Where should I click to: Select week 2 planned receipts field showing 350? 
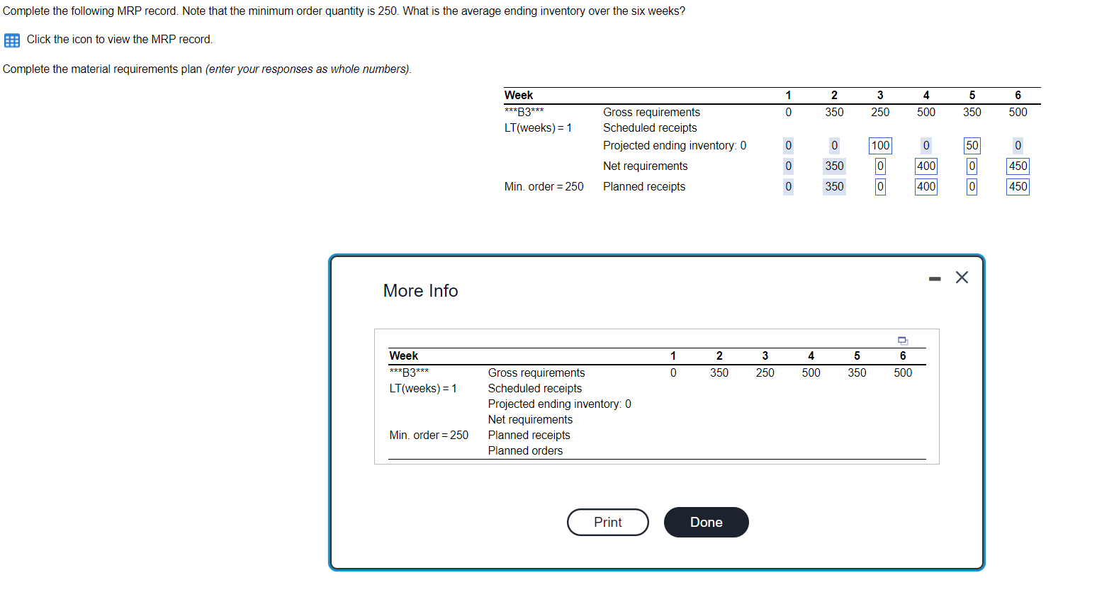coord(834,187)
